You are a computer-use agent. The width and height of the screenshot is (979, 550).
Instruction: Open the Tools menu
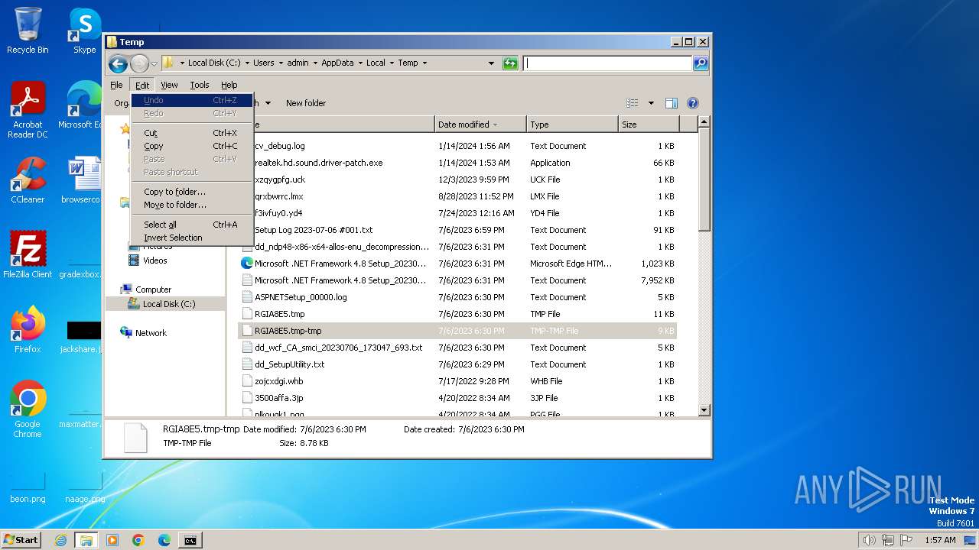point(200,85)
